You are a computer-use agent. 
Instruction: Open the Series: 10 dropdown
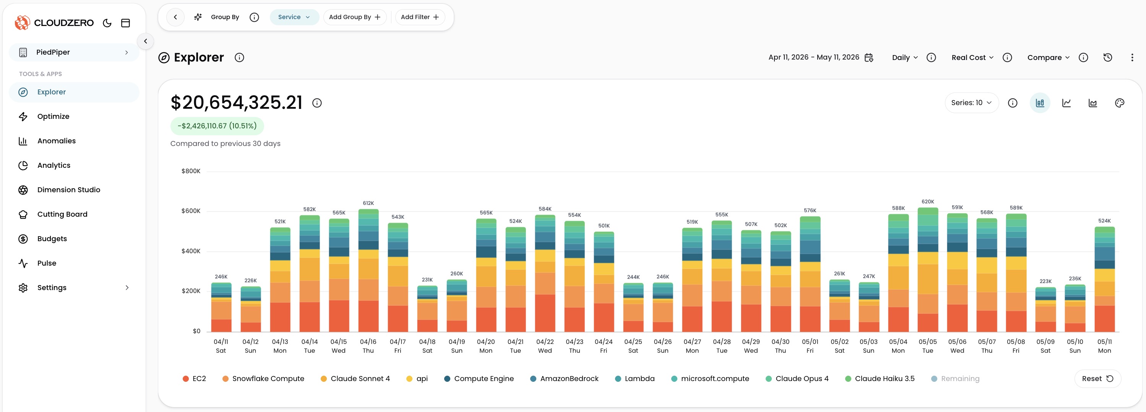(972, 103)
